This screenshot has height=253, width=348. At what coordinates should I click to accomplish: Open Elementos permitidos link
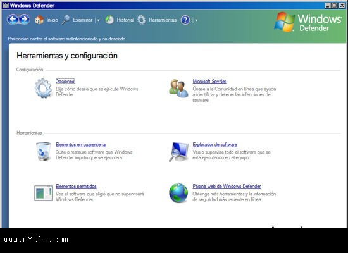coord(76,187)
